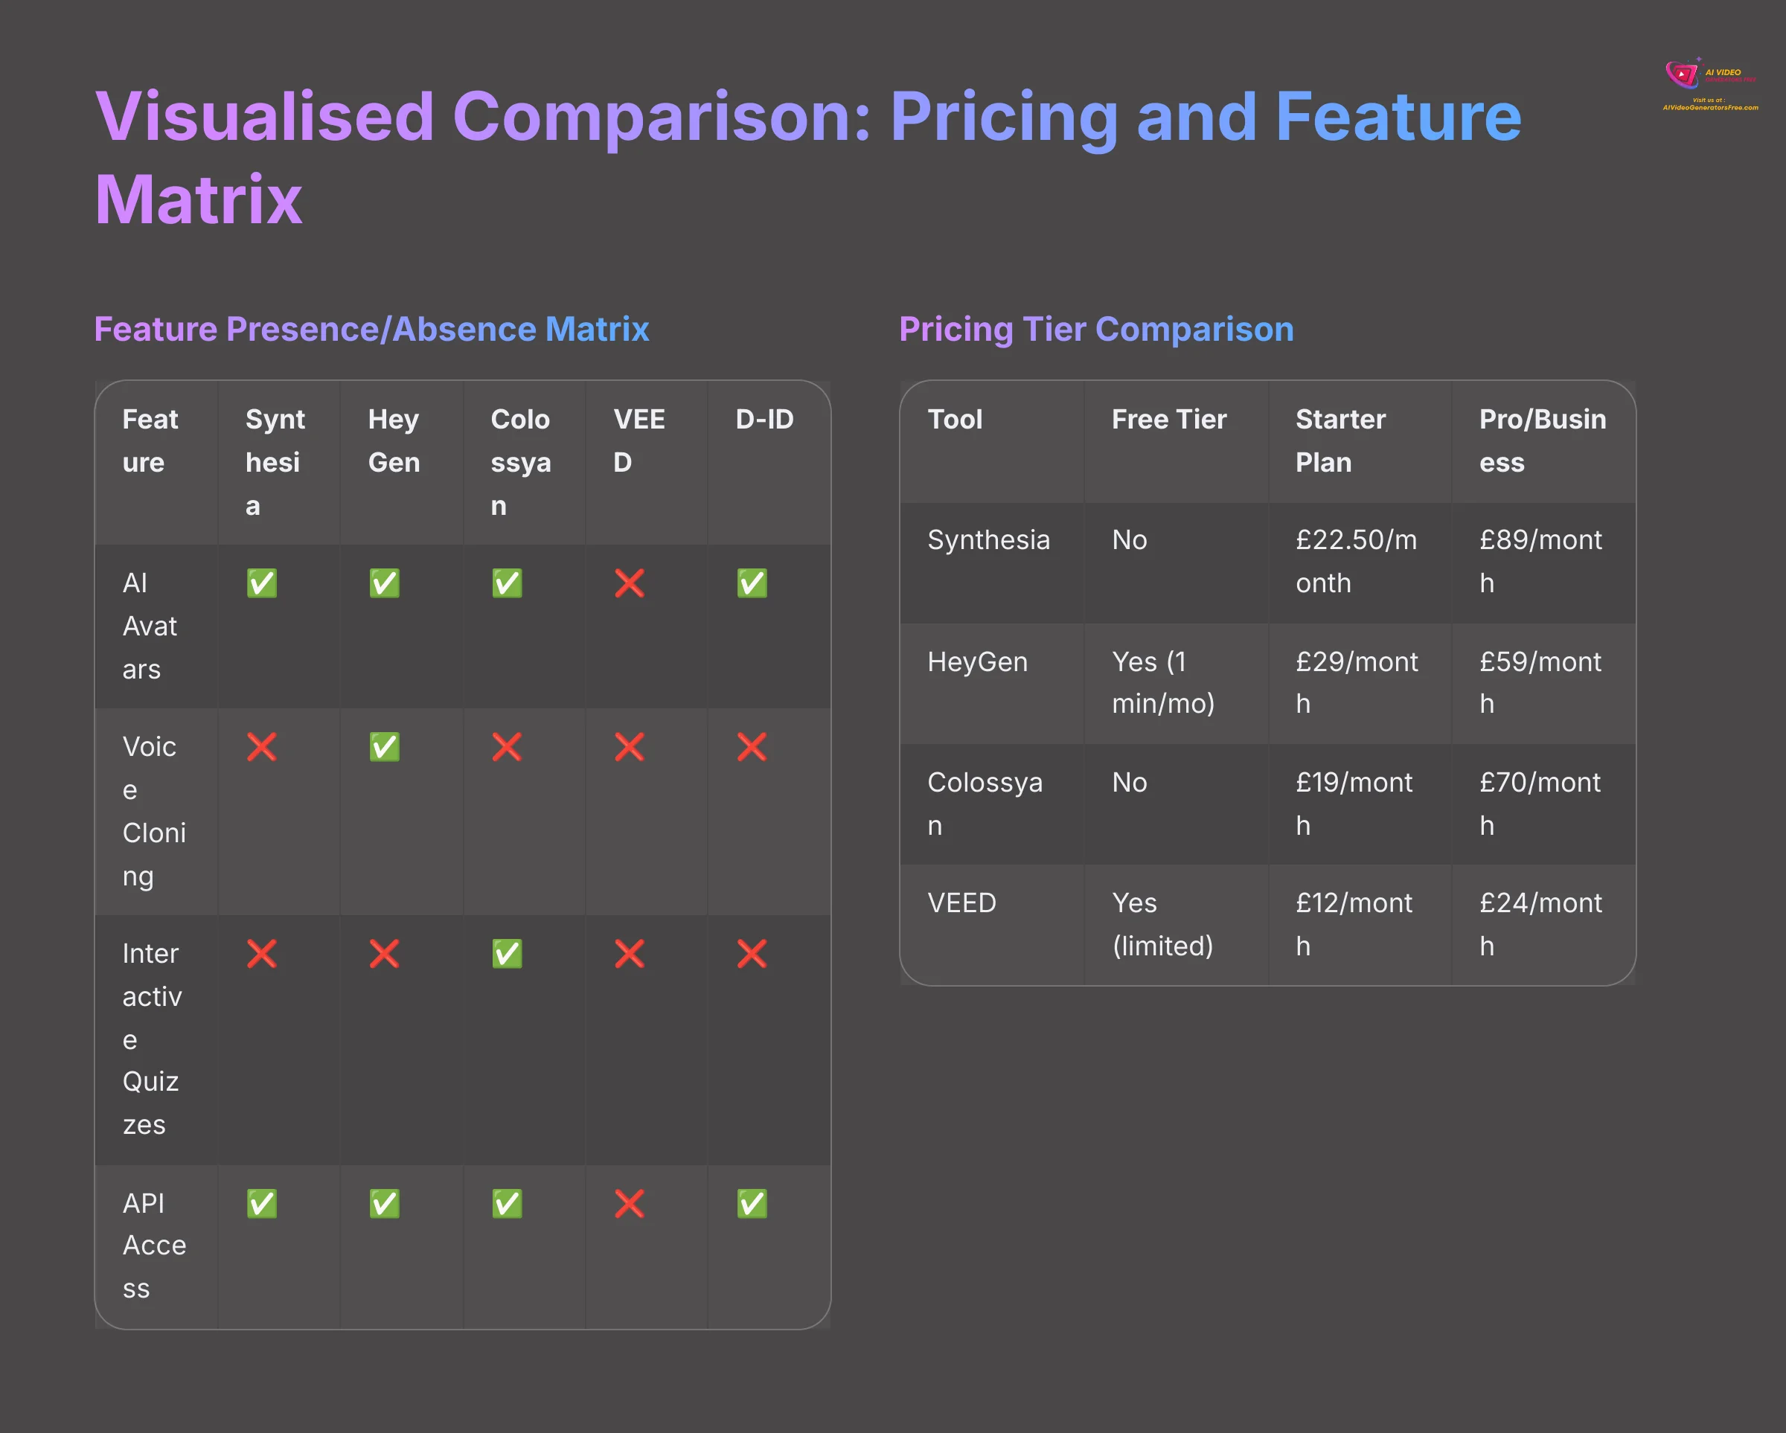Select the 'Interactive Quizzes' row label

tap(152, 1039)
